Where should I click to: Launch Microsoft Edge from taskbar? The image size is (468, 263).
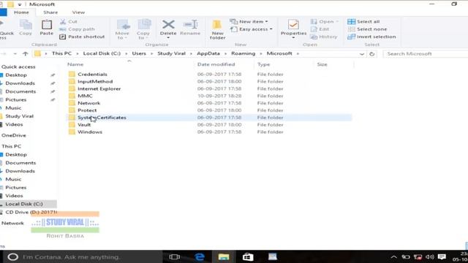[x=200, y=256]
